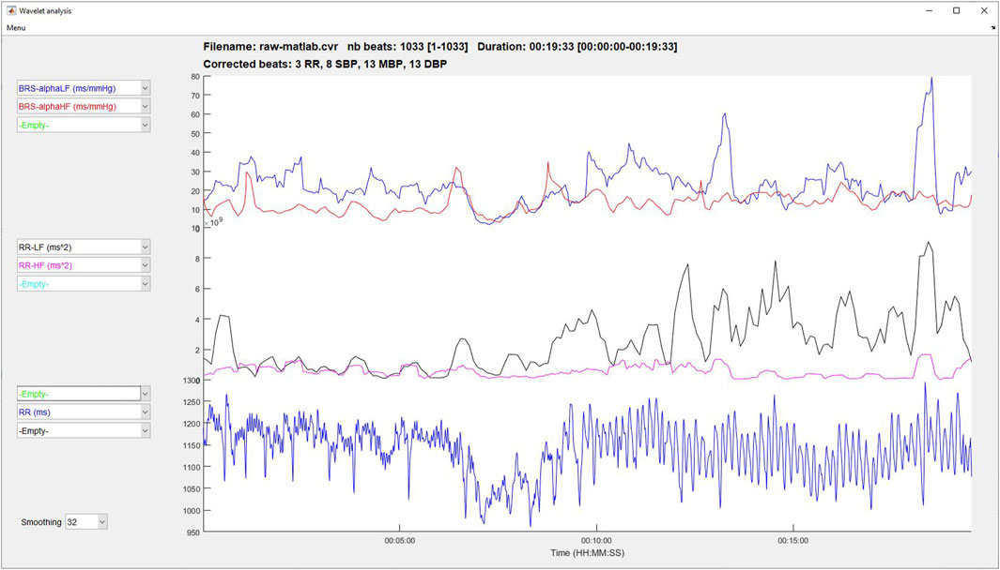Click the 00:15:00 time tick label

click(793, 541)
